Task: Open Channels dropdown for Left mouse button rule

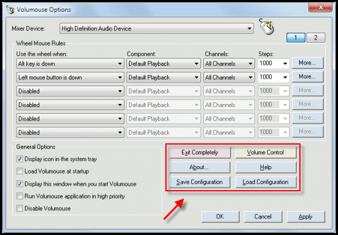Action: tap(229, 78)
